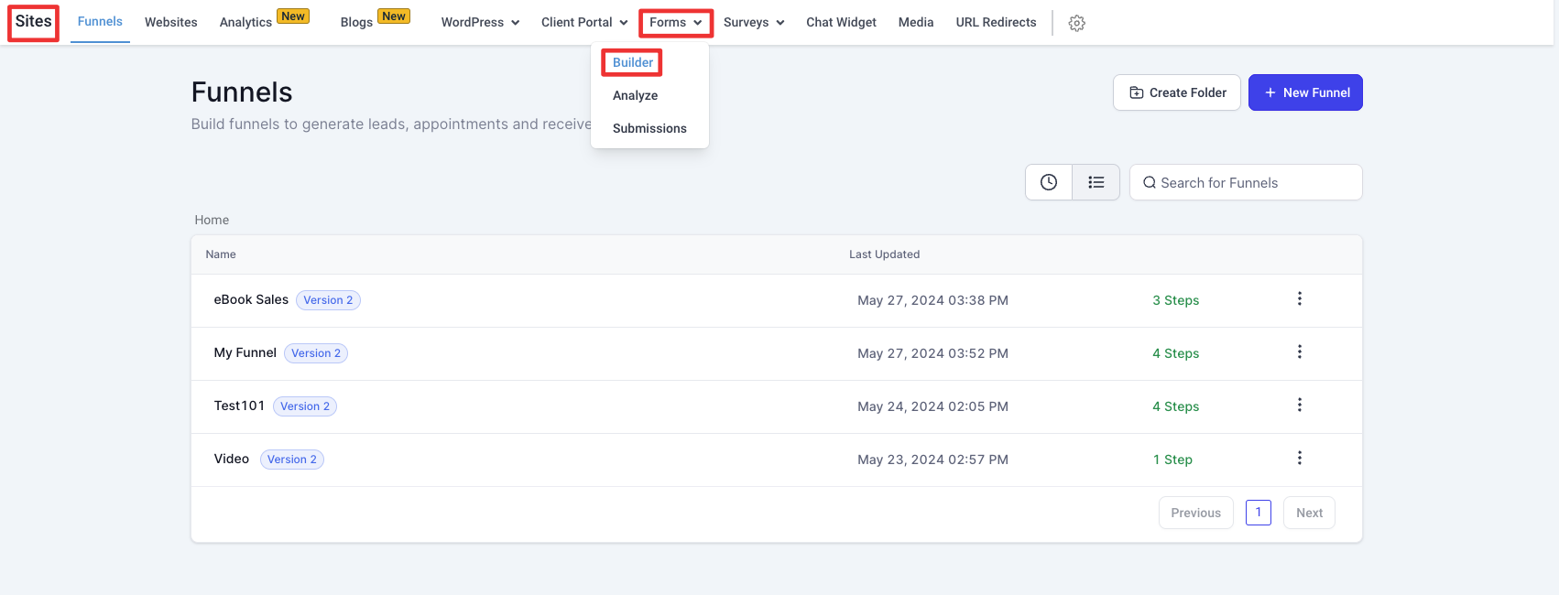Open Video funnel three-dot menu
The image size is (1559, 595).
[x=1299, y=459]
